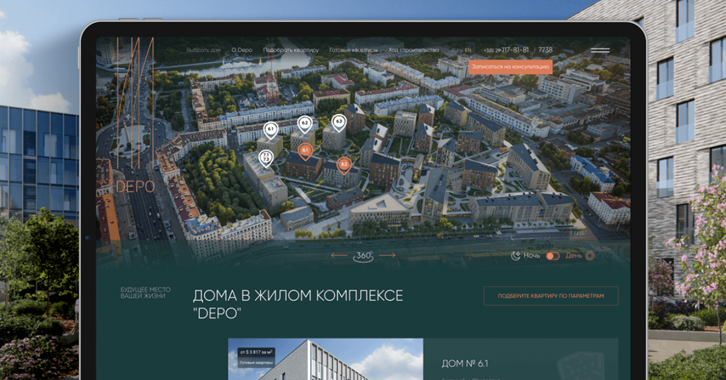Switch language to EN
726x380 pixels.
[468, 50]
